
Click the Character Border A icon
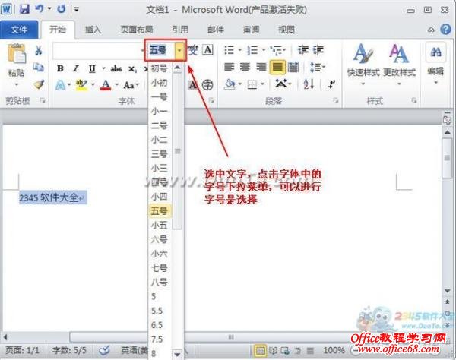tap(208, 50)
